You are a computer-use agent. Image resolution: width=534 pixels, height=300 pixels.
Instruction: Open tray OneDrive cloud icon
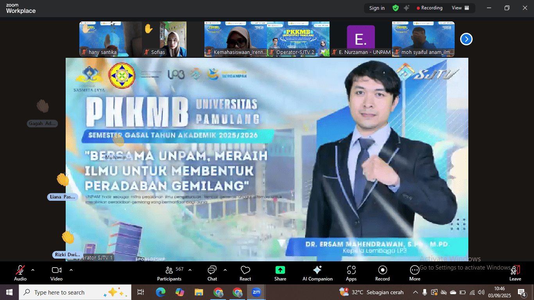453,292
